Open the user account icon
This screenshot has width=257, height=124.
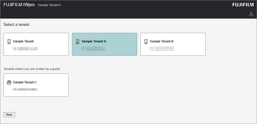tap(251, 14)
